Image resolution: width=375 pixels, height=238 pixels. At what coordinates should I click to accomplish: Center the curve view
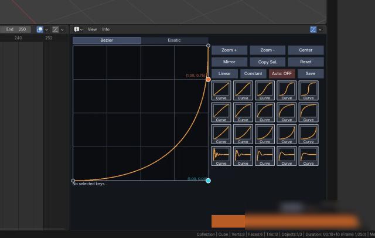(306, 50)
